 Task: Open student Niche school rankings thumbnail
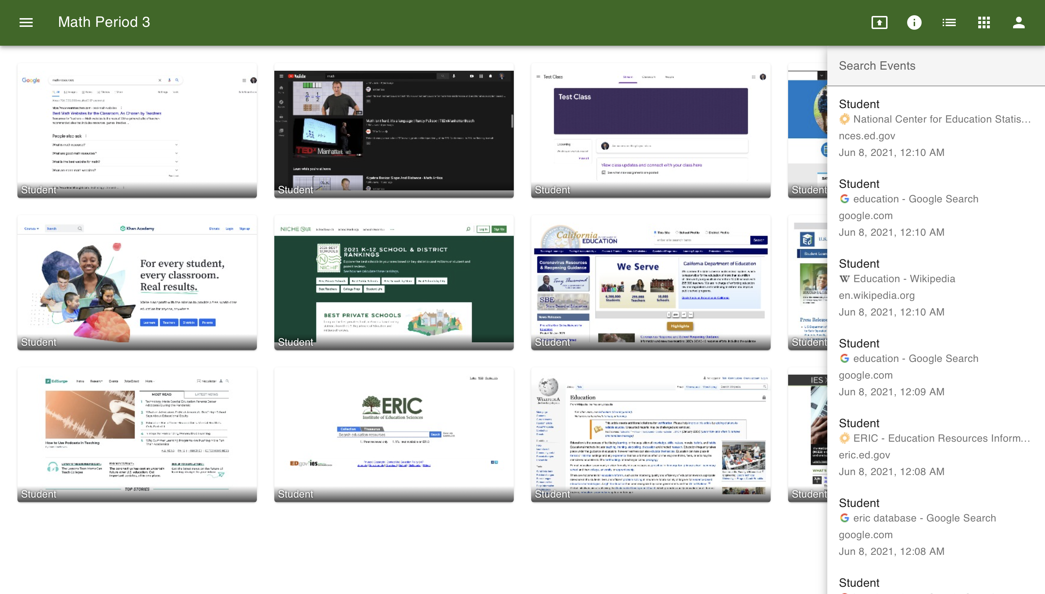tap(394, 283)
